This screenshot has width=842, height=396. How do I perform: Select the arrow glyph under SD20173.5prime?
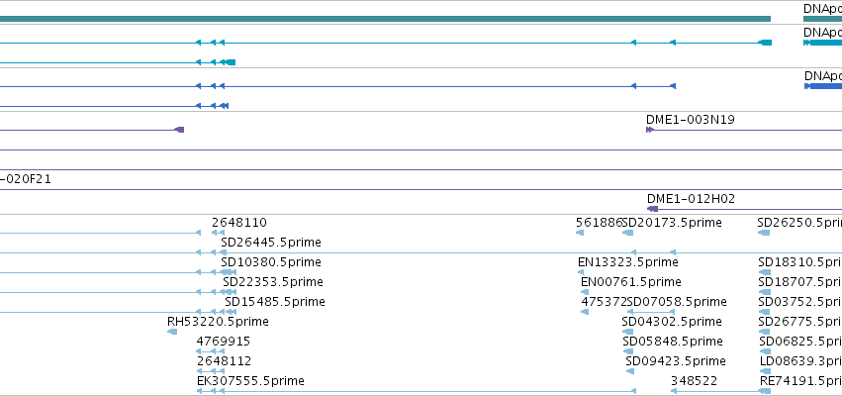click(x=627, y=233)
